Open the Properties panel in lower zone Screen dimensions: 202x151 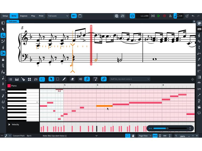(x=10, y=79)
